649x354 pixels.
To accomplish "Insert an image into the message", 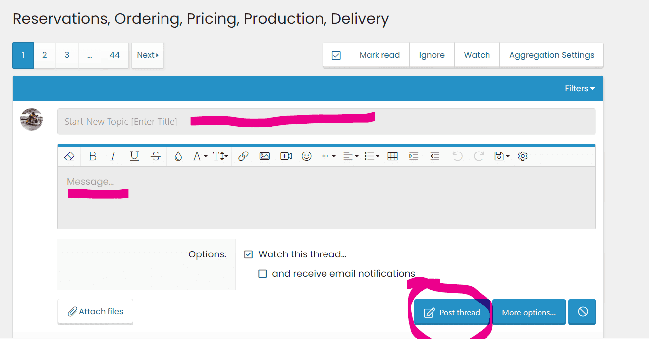I will (x=265, y=156).
